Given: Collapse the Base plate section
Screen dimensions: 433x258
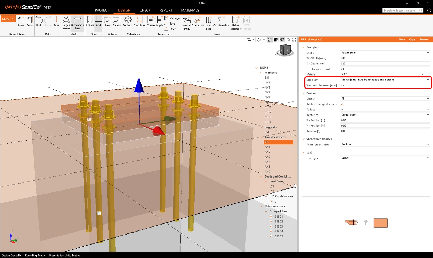Looking at the screenshot, I should click(304, 47).
